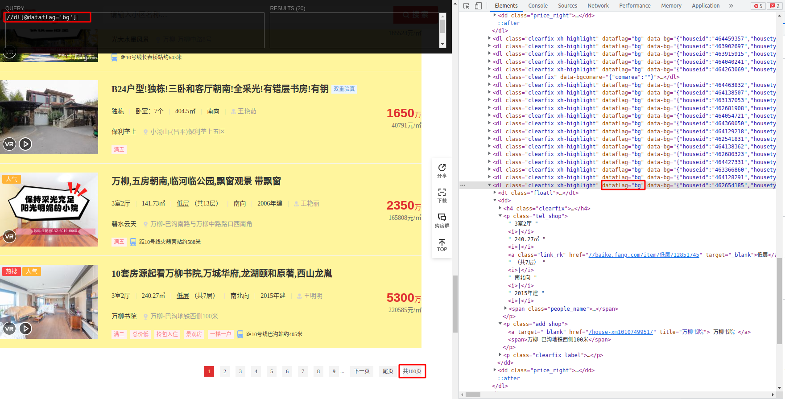Click the location pin before 万柳-巴沟地铁西侧100米

145,317
